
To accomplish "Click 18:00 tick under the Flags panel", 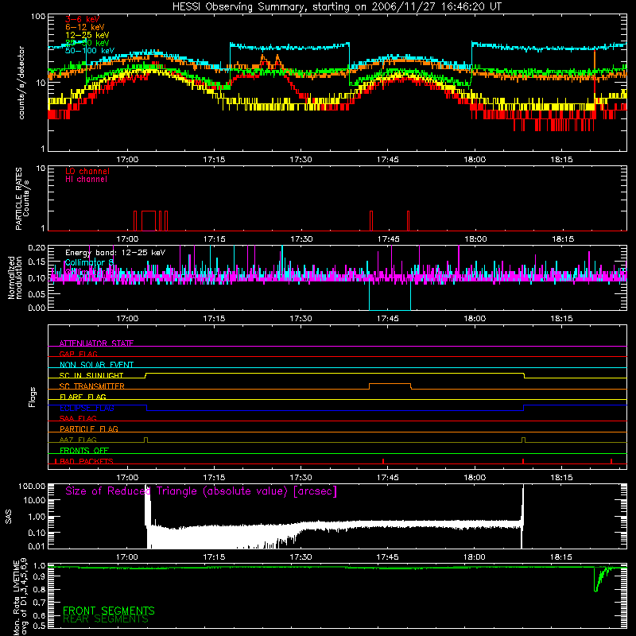I will pyautogui.click(x=475, y=478).
